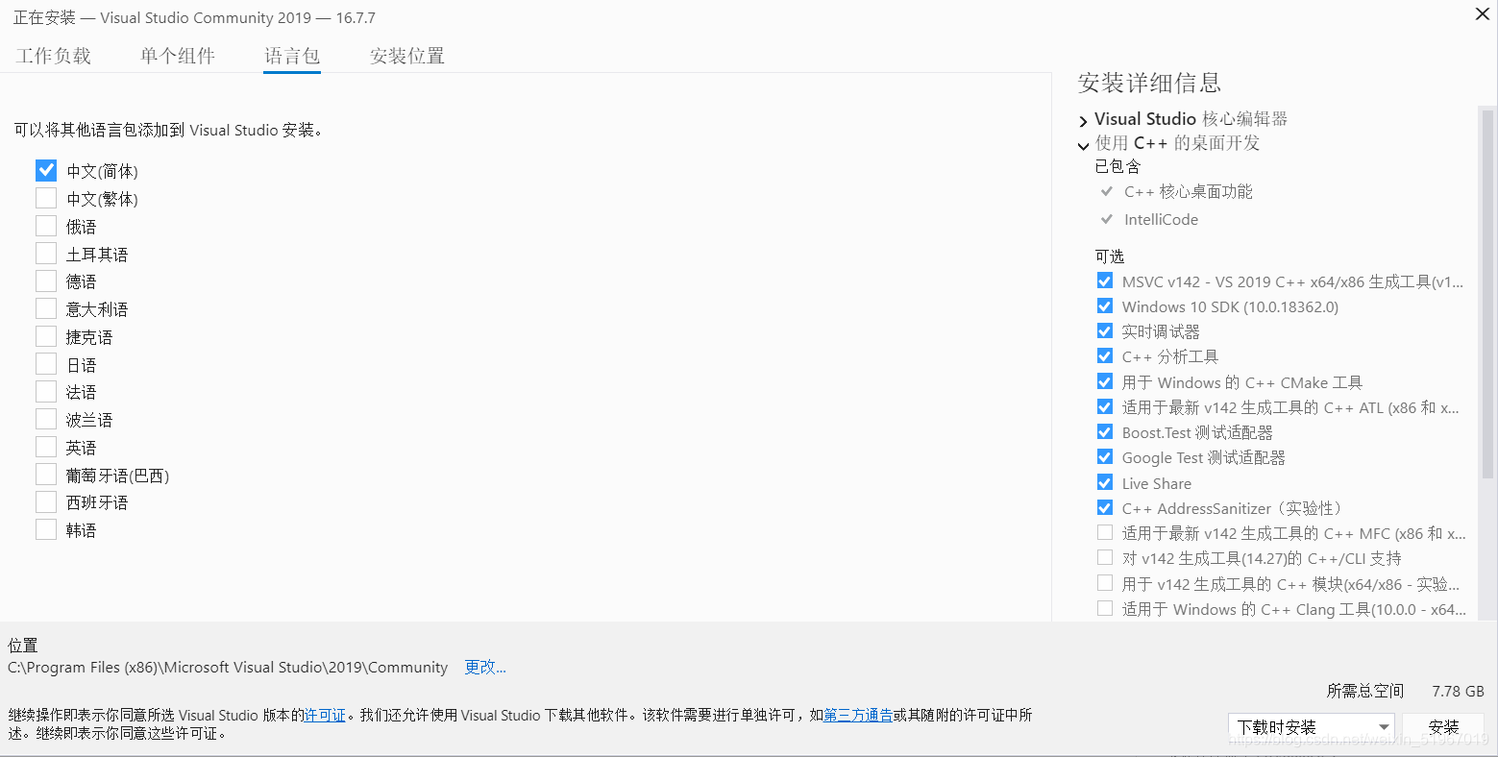
Task: Click the IntelliCode included item
Action: coord(1161,219)
